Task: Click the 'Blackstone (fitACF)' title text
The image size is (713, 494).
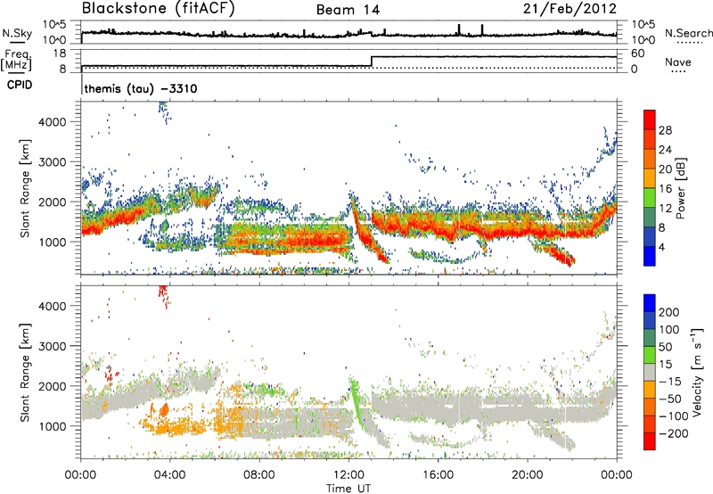Action: tap(159, 9)
